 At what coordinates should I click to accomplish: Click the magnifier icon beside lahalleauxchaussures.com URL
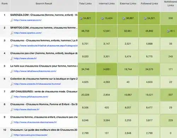click(12, 71)
